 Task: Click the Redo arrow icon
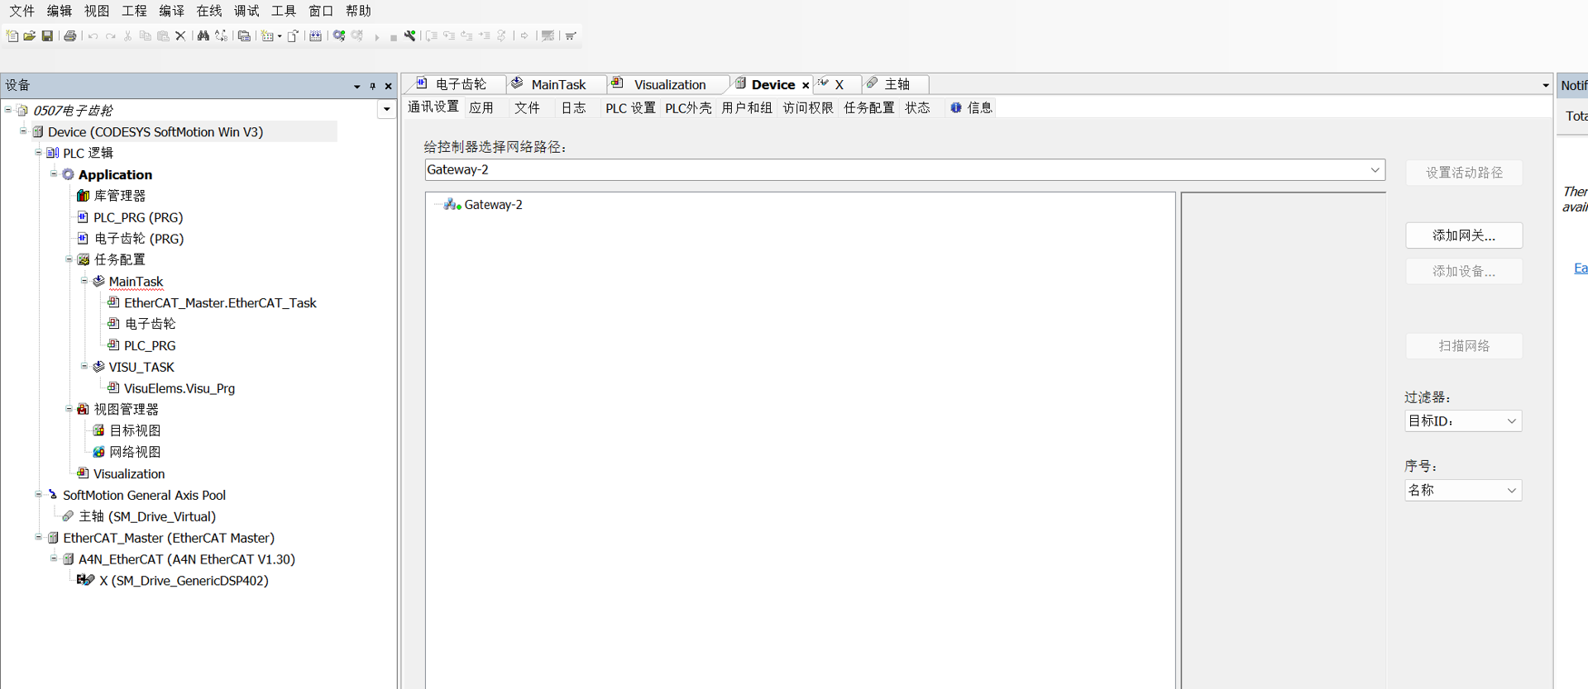(x=110, y=36)
